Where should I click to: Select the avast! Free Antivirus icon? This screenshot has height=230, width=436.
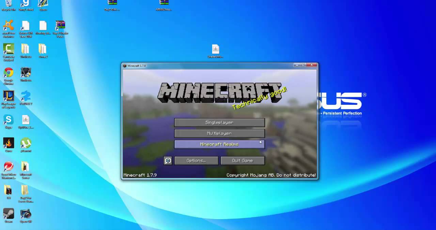point(9,29)
